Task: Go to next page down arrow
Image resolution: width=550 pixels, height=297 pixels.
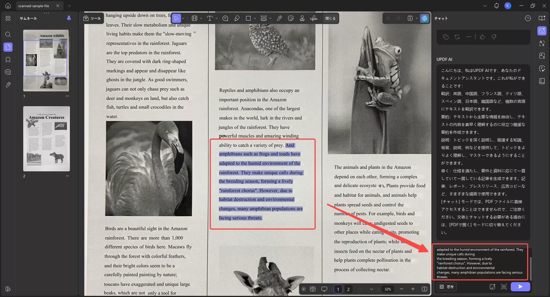Action: point(372,289)
